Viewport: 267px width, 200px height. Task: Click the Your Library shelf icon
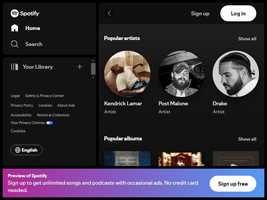pos(14,67)
